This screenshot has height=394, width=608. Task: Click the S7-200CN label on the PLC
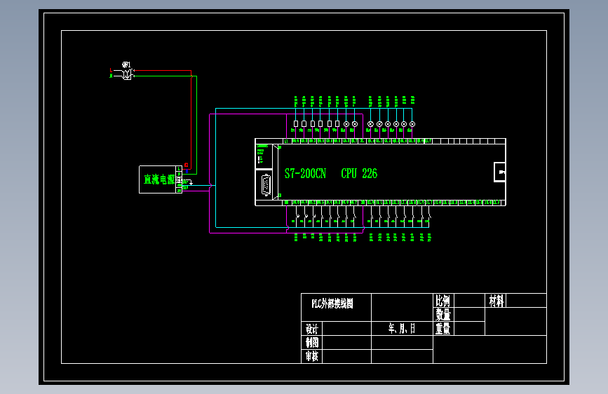pyautogui.click(x=306, y=174)
